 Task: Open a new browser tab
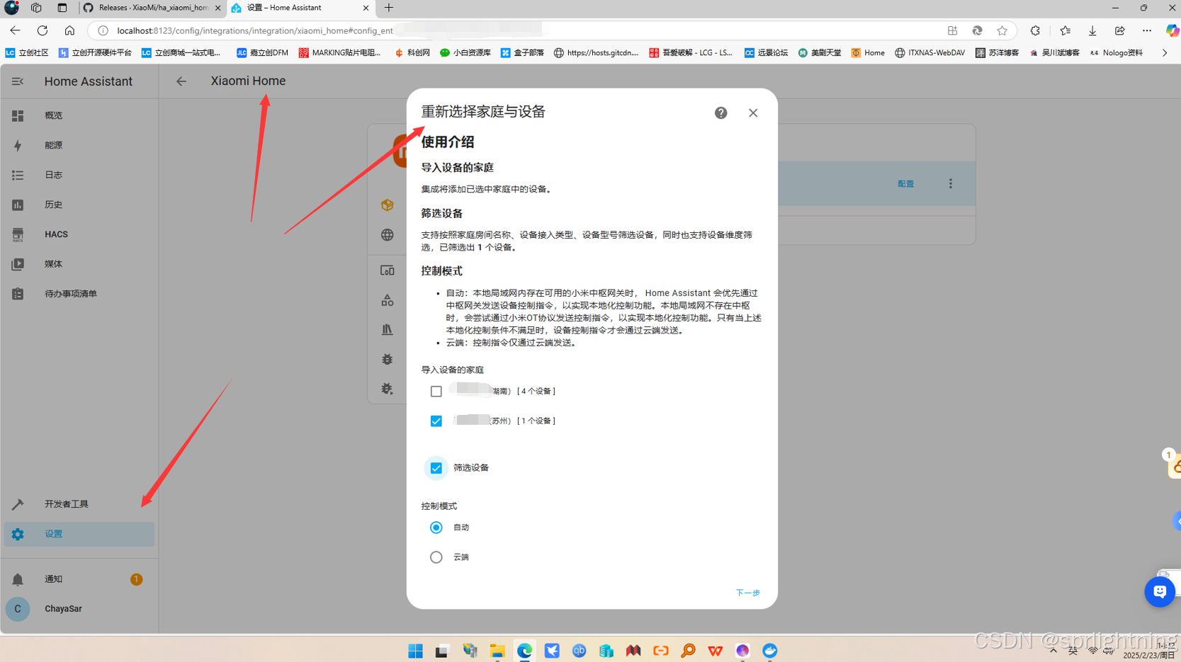(x=389, y=8)
